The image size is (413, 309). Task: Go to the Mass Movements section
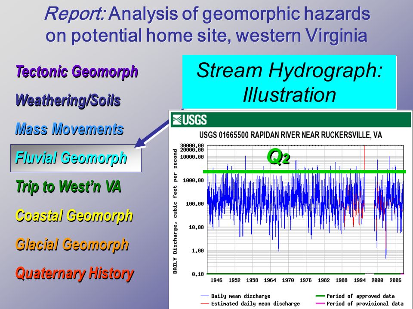point(70,129)
